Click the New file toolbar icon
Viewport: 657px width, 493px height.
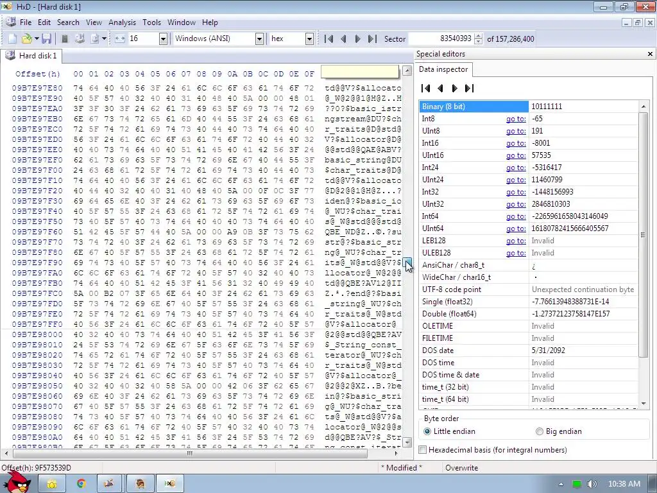(x=12, y=39)
